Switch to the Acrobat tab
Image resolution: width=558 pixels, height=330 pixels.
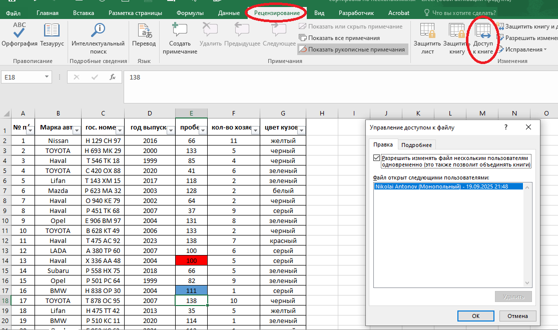398,13
